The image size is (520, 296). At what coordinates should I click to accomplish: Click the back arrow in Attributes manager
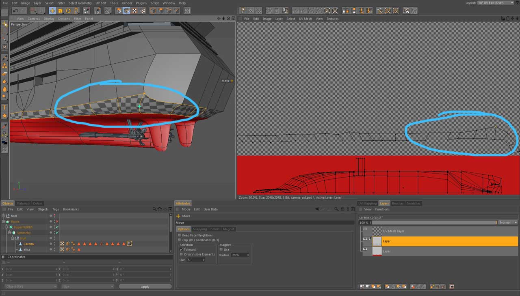[x=317, y=209]
